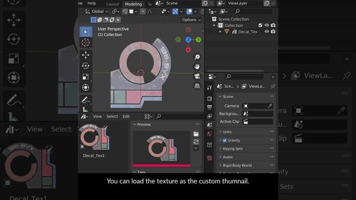Toggle the Gravity checkbox
Screen dimensions: 356x200
click(x=225, y=141)
